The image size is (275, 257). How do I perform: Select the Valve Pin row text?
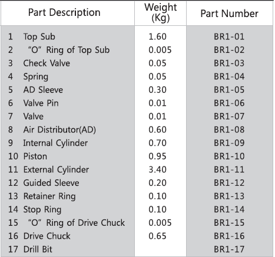tap(41, 103)
